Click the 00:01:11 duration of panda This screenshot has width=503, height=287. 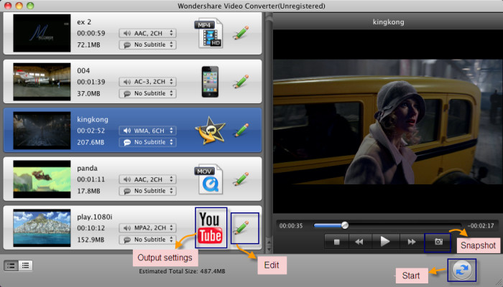coord(91,179)
